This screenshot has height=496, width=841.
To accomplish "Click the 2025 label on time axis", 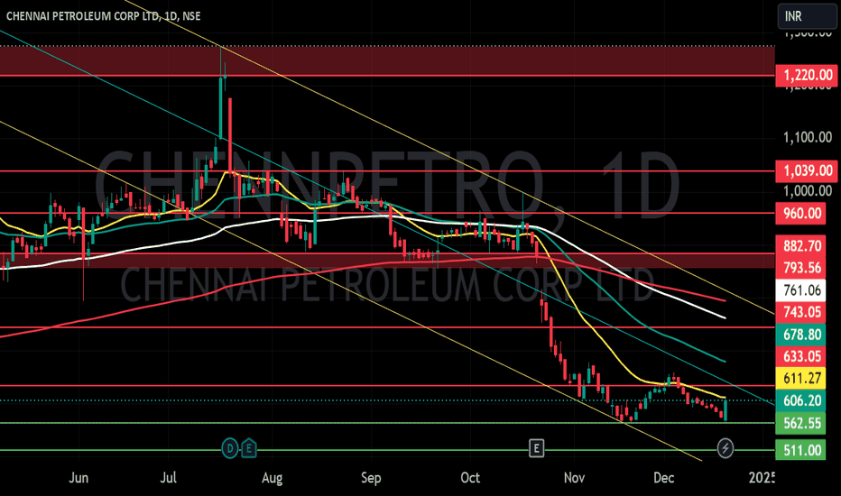I will pos(762,478).
